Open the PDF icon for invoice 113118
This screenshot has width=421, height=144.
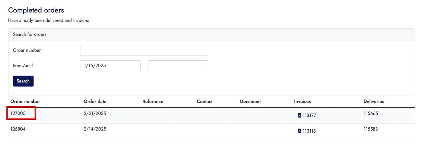point(299,131)
